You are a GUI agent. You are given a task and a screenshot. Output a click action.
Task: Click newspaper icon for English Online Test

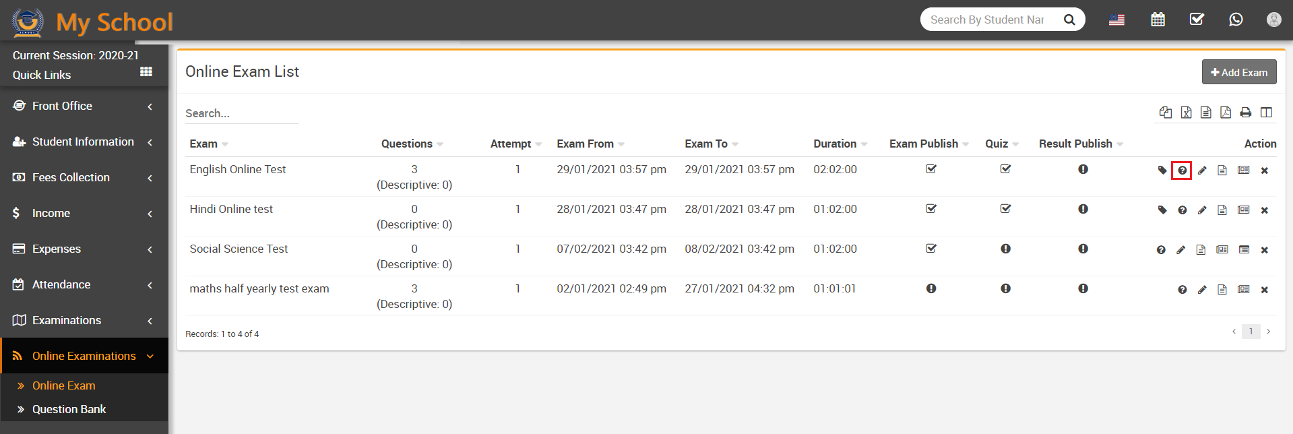(x=1244, y=170)
